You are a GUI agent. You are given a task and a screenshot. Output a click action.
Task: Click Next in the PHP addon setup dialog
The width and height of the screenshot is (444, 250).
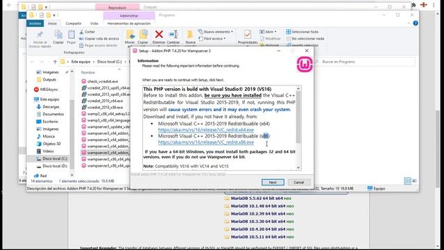click(273, 182)
